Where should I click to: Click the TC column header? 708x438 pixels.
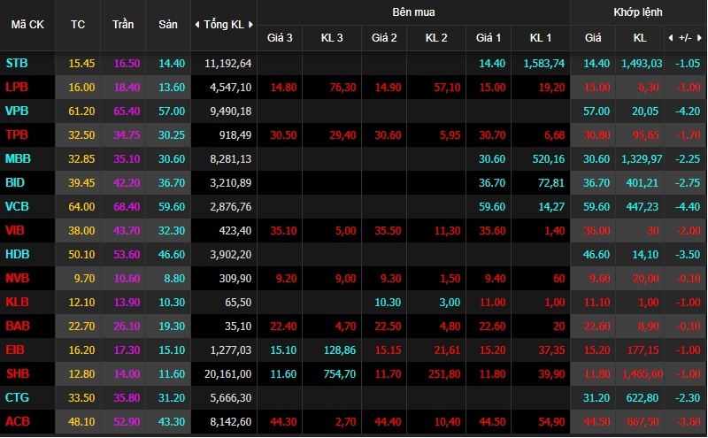tap(78, 25)
